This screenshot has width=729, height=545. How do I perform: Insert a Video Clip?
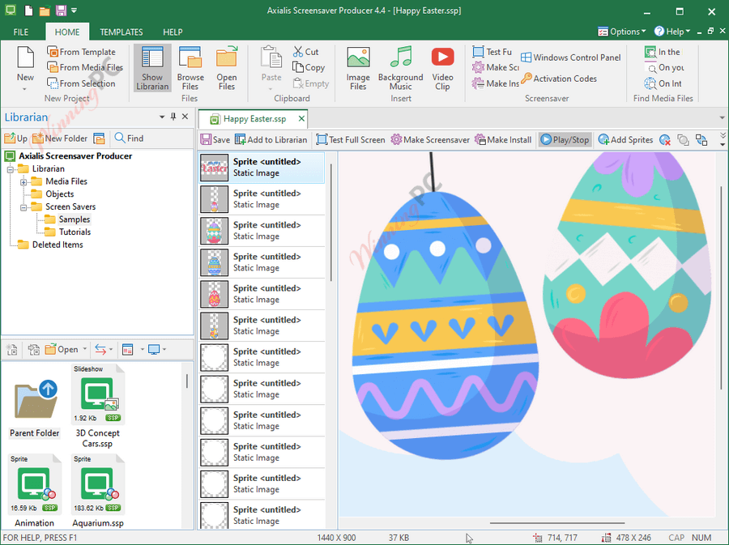tap(442, 68)
